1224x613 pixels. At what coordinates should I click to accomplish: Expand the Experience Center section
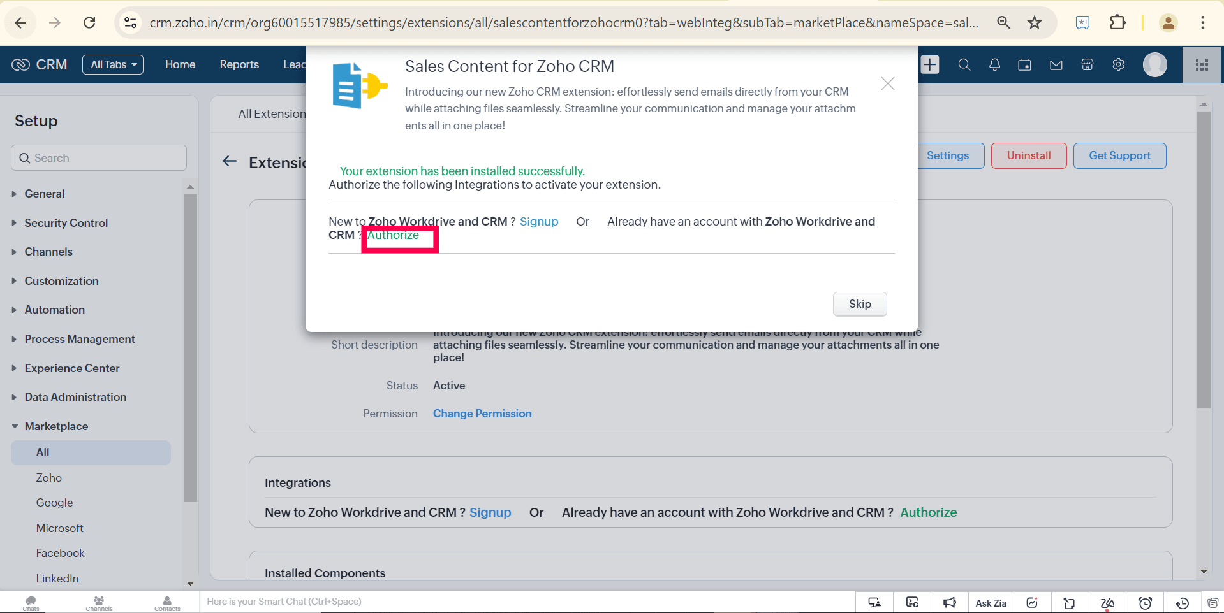(x=72, y=368)
